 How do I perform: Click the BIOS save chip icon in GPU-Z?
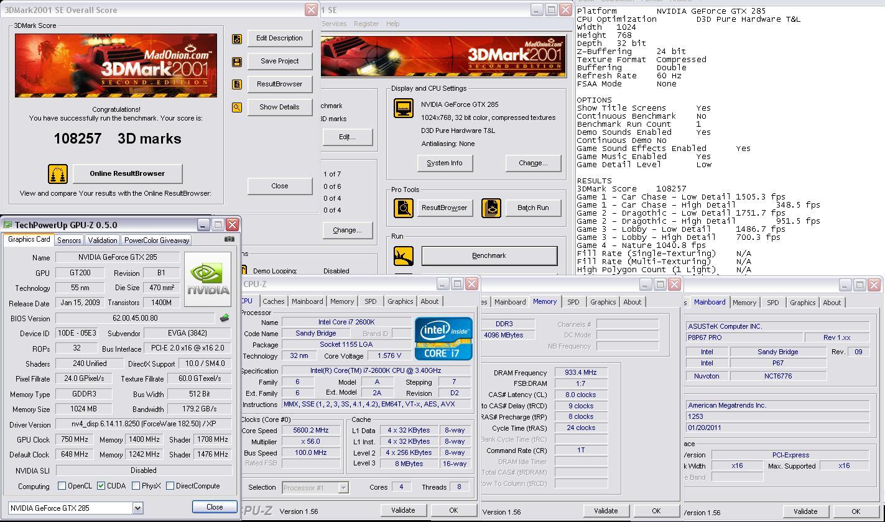pos(225,318)
